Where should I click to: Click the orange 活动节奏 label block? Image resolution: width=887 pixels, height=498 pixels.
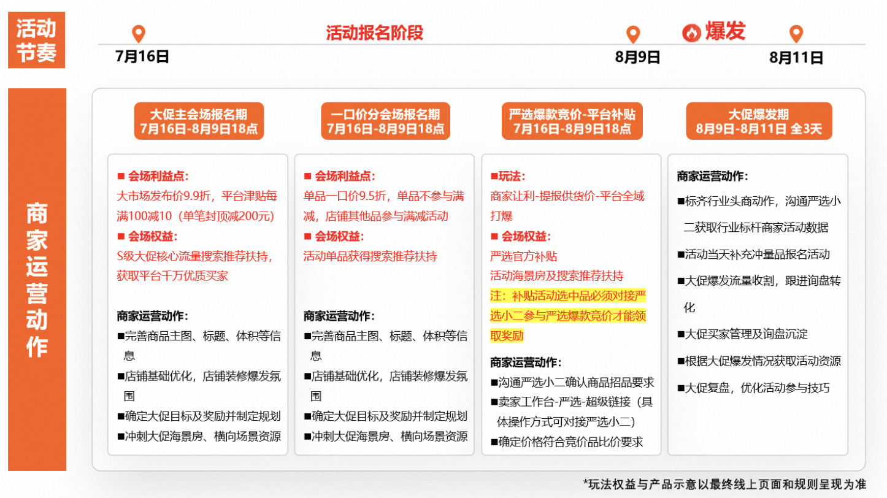[x=36, y=40]
